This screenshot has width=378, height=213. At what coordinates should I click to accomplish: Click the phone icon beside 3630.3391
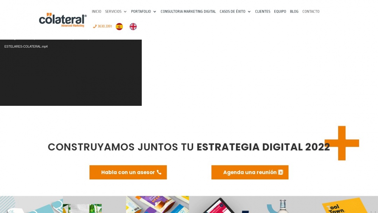94,26
